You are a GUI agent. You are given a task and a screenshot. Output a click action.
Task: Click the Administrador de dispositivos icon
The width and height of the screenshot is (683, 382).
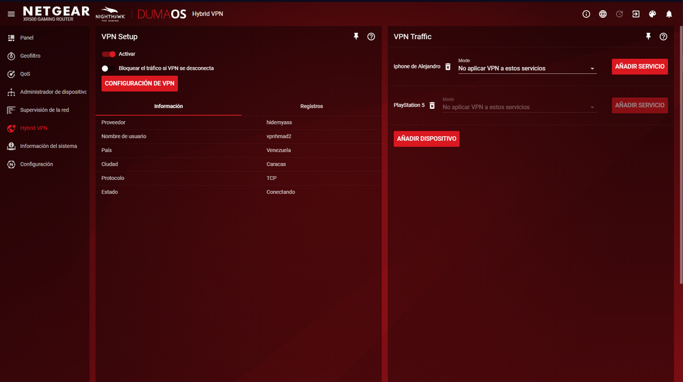coord(12,92)
